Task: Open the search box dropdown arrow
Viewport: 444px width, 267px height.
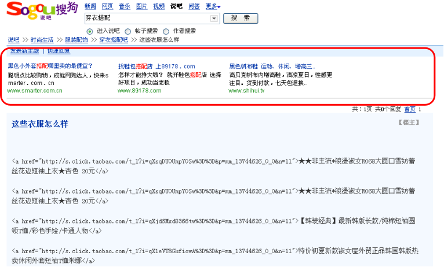Action: [x=214, y=18]
